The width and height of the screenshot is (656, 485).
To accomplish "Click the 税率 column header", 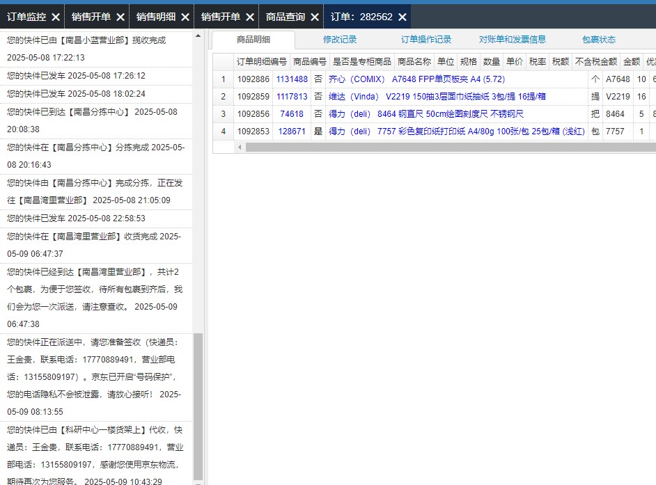I will 538,62.
